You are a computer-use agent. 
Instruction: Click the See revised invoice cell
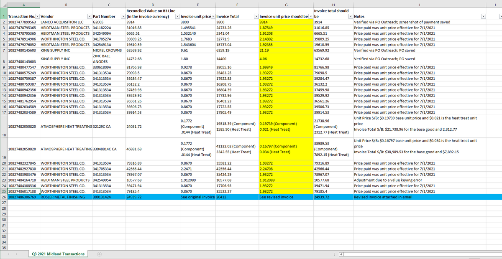click(x=286, y=196)
